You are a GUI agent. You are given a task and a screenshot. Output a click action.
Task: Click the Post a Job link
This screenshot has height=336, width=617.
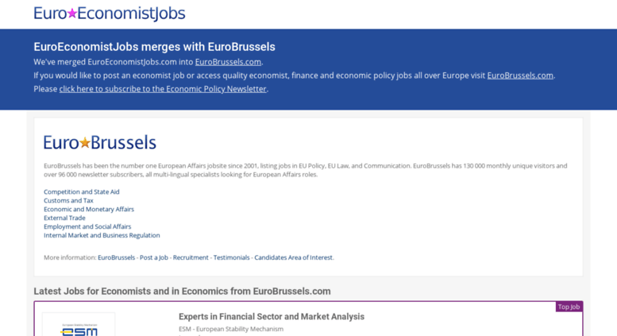pos(154,257)
